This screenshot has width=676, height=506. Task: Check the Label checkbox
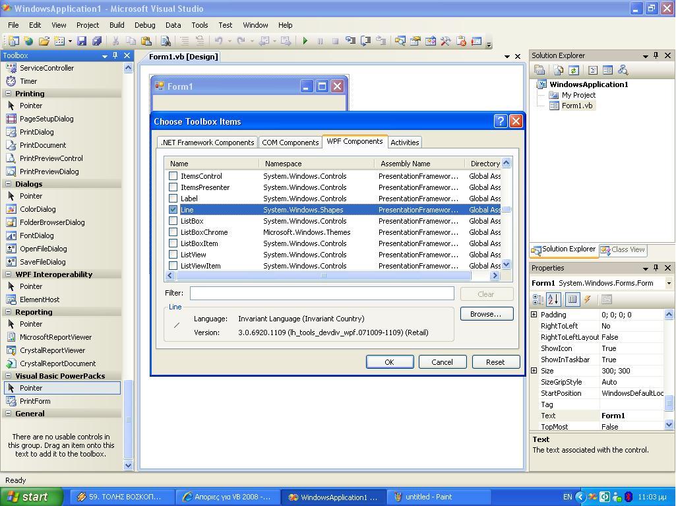pyautogui.click(x=173, y=199)
